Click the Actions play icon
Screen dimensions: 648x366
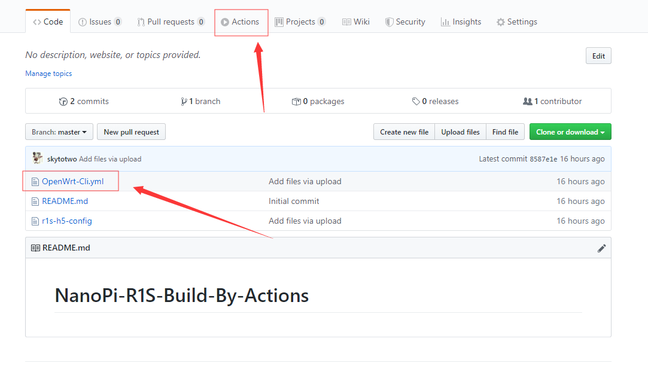pyautogui.click(x=225, y=22)
